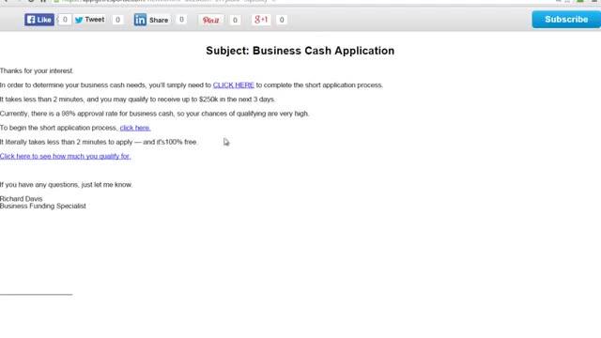Tweet this page with Twitter button
This screenshot has width=601, height=338.
tap(89, 20)
